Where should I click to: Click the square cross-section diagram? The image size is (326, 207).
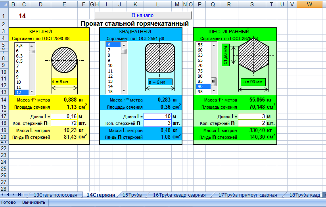click(160, 58)
